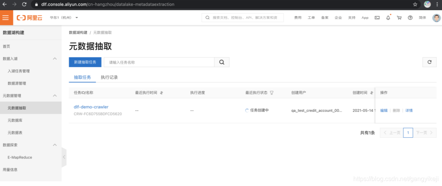Switch language via 简体

422,18
